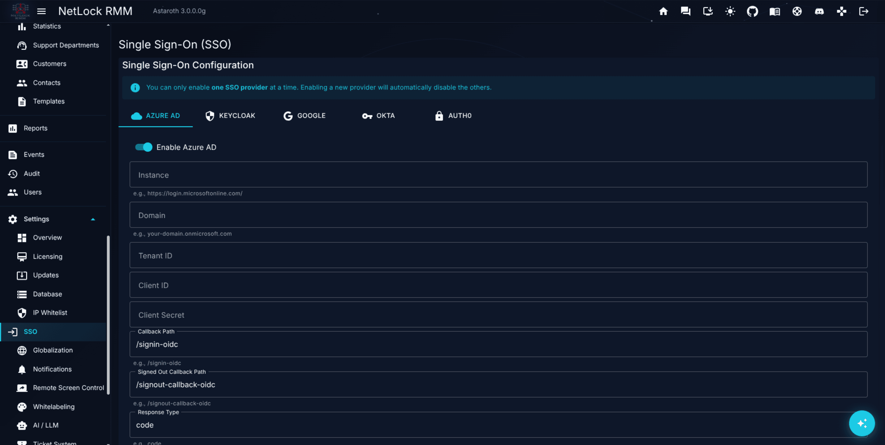This screenshot has width=885, height=445.
Task: Click the support lifebuoy icon
Action: click(797, 11)
